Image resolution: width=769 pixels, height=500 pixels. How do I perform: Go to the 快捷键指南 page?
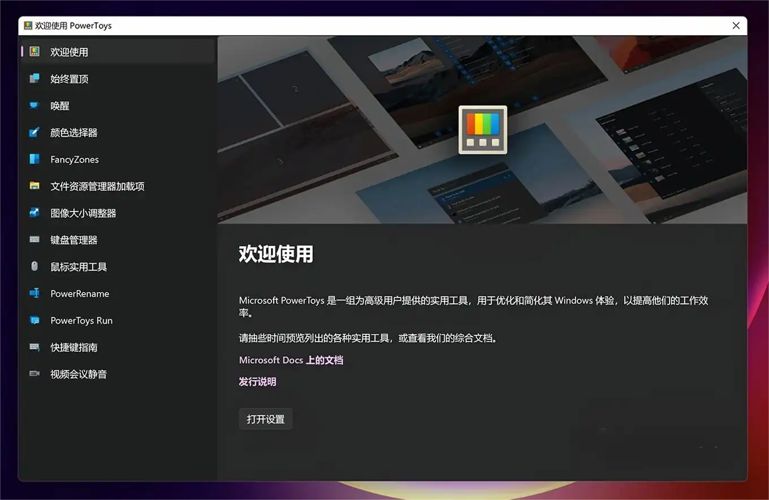[x=118, y=347]
